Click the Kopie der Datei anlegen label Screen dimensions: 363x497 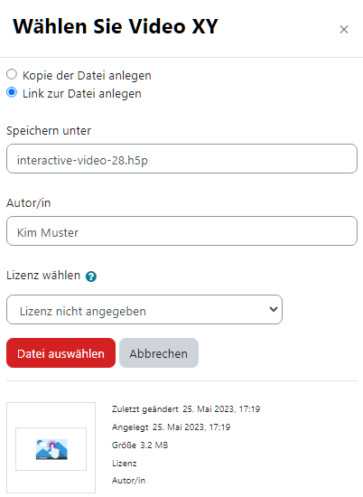coord(87,75)
